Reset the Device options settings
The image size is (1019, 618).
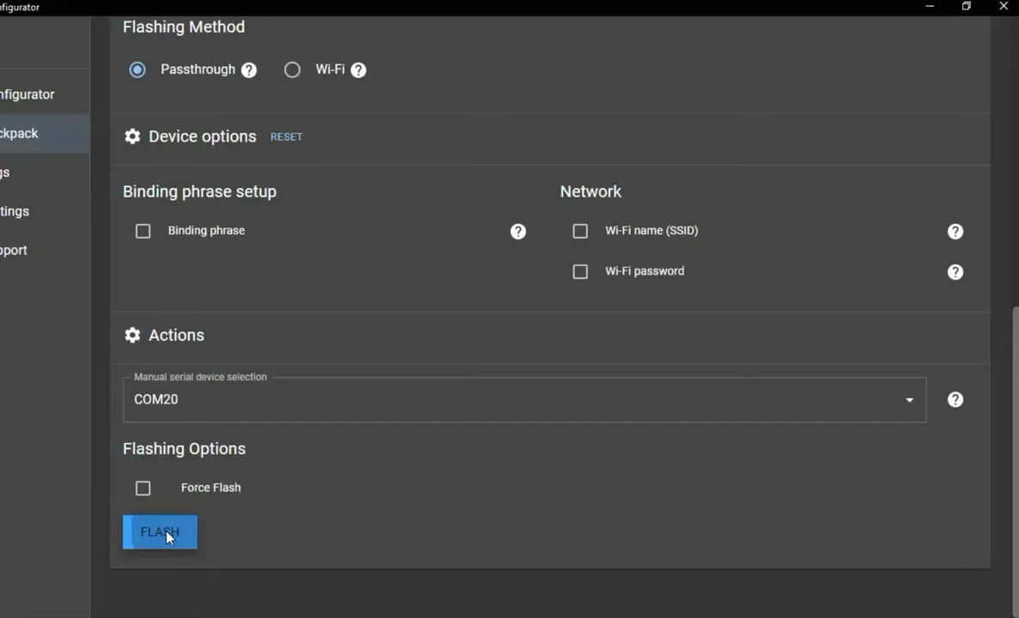tap(286, 136)
